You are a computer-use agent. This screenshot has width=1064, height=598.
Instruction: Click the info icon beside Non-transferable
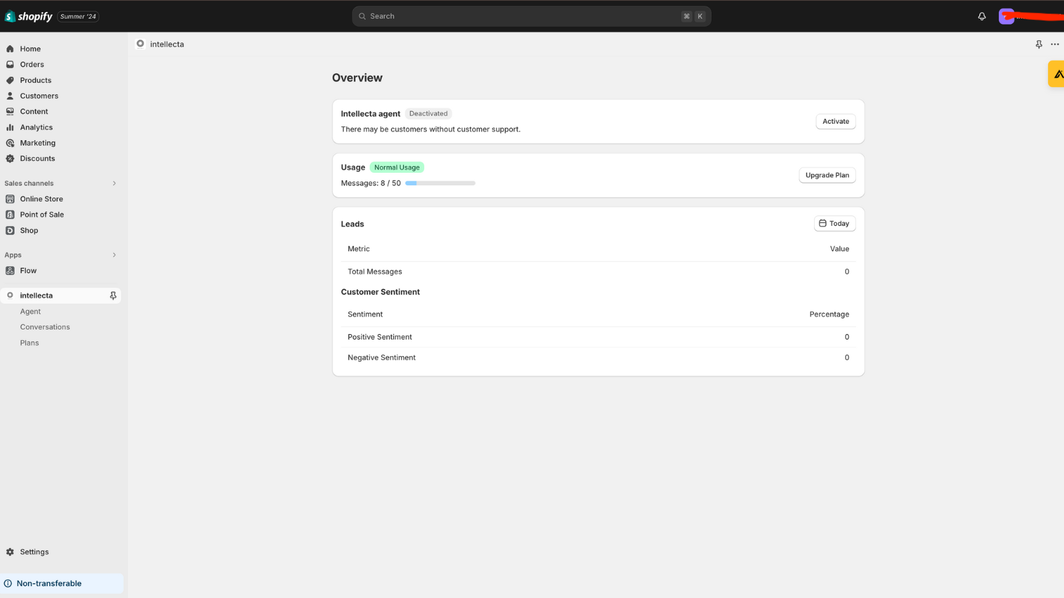[8, 583]
